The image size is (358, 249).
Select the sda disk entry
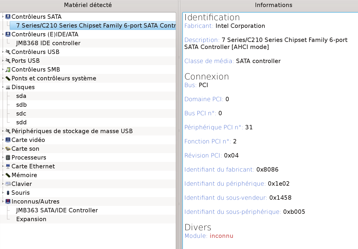click(21, 96)
